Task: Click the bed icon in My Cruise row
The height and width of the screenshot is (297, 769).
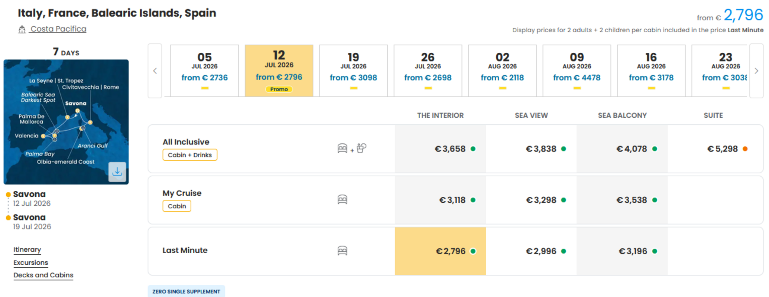Action: (342, 200)
